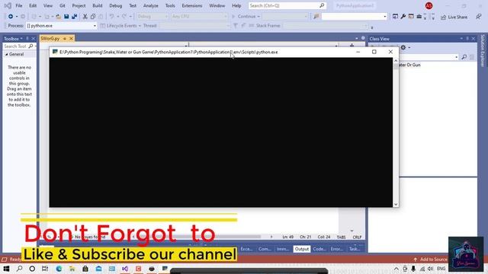Image resolution: width=488 pixels, height=274 pixels.
Task: Click the Open File folder icon
Action: pyautogui.click(x=59, y=17)
